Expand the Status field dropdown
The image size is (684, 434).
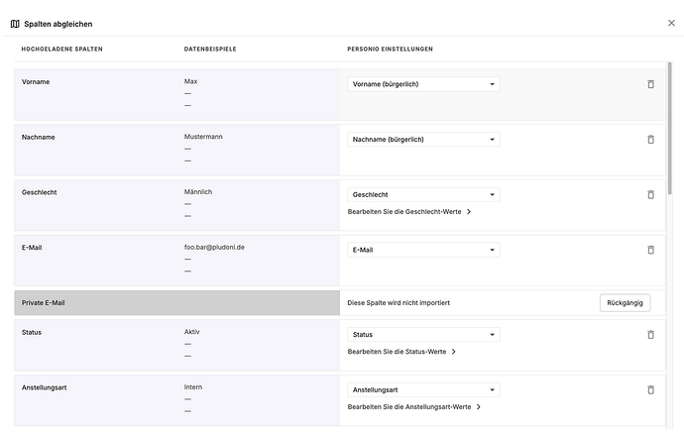click(423, 335)
